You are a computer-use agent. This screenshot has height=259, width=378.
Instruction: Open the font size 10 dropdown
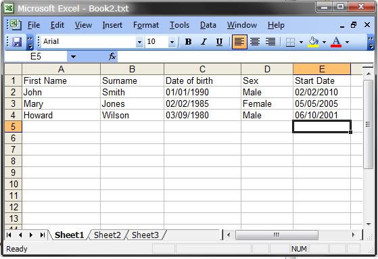click(x=172, y=42)
